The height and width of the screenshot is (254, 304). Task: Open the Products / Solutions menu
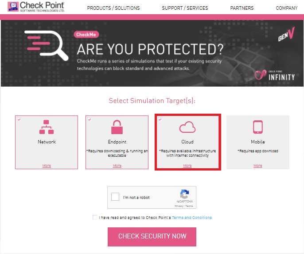pos(113,8)
